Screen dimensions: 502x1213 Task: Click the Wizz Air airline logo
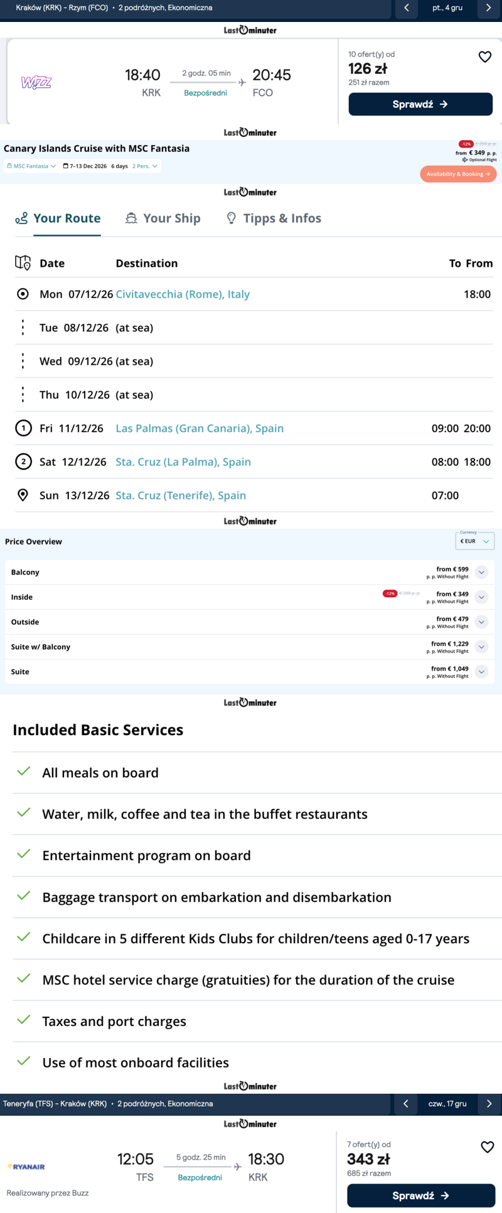tap(36, 82)
